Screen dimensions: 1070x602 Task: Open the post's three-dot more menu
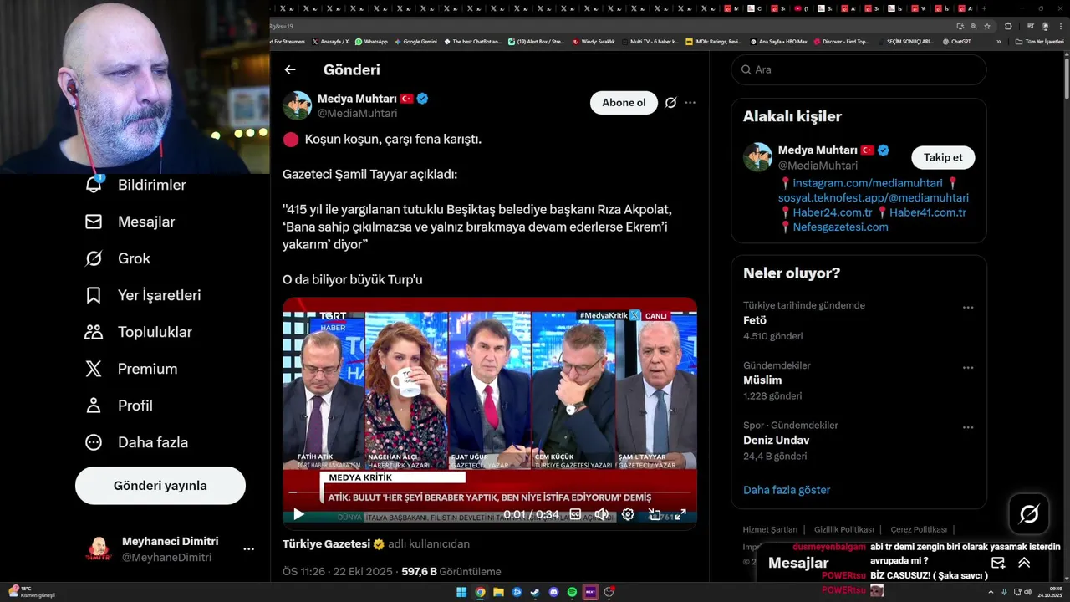690,103
